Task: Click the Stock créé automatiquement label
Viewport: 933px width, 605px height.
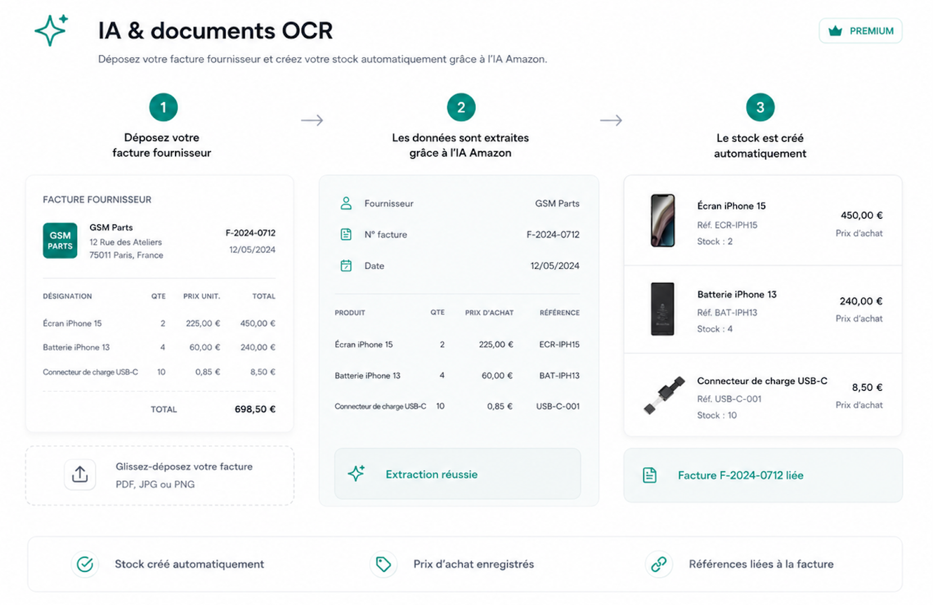Action: [189, 564]
